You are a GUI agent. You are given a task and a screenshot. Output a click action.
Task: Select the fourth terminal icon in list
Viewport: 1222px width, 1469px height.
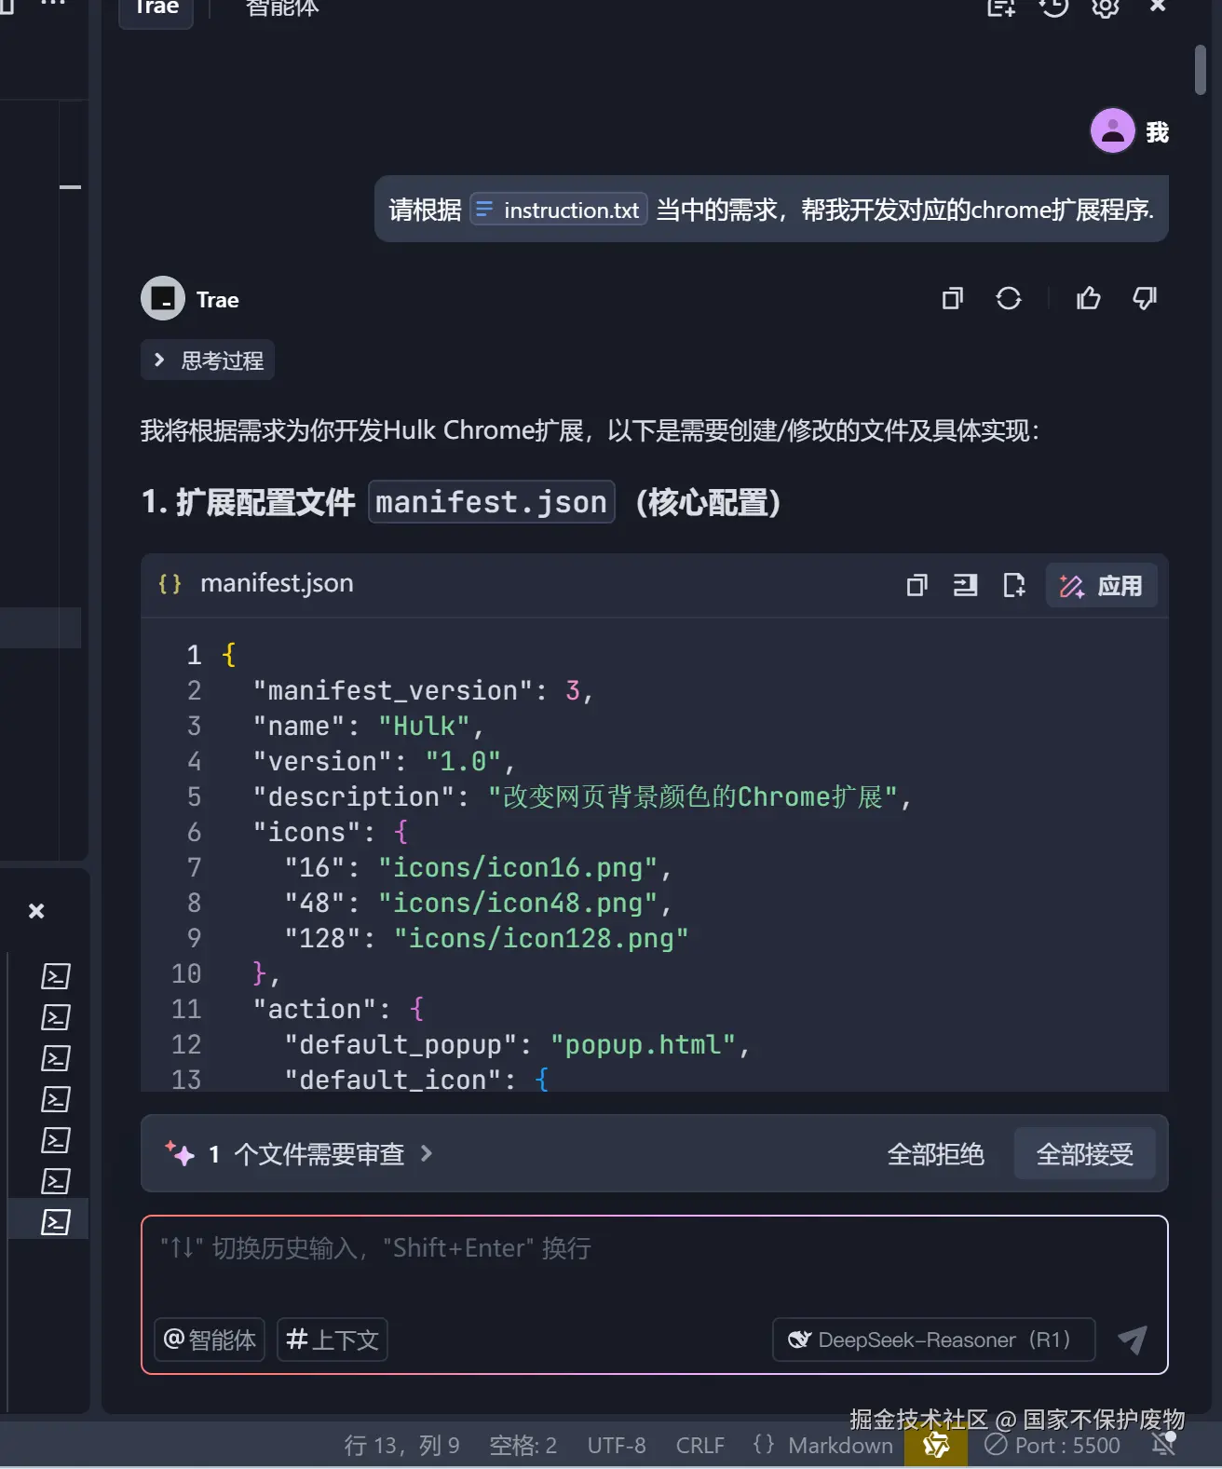click(x=56, y=1099)
